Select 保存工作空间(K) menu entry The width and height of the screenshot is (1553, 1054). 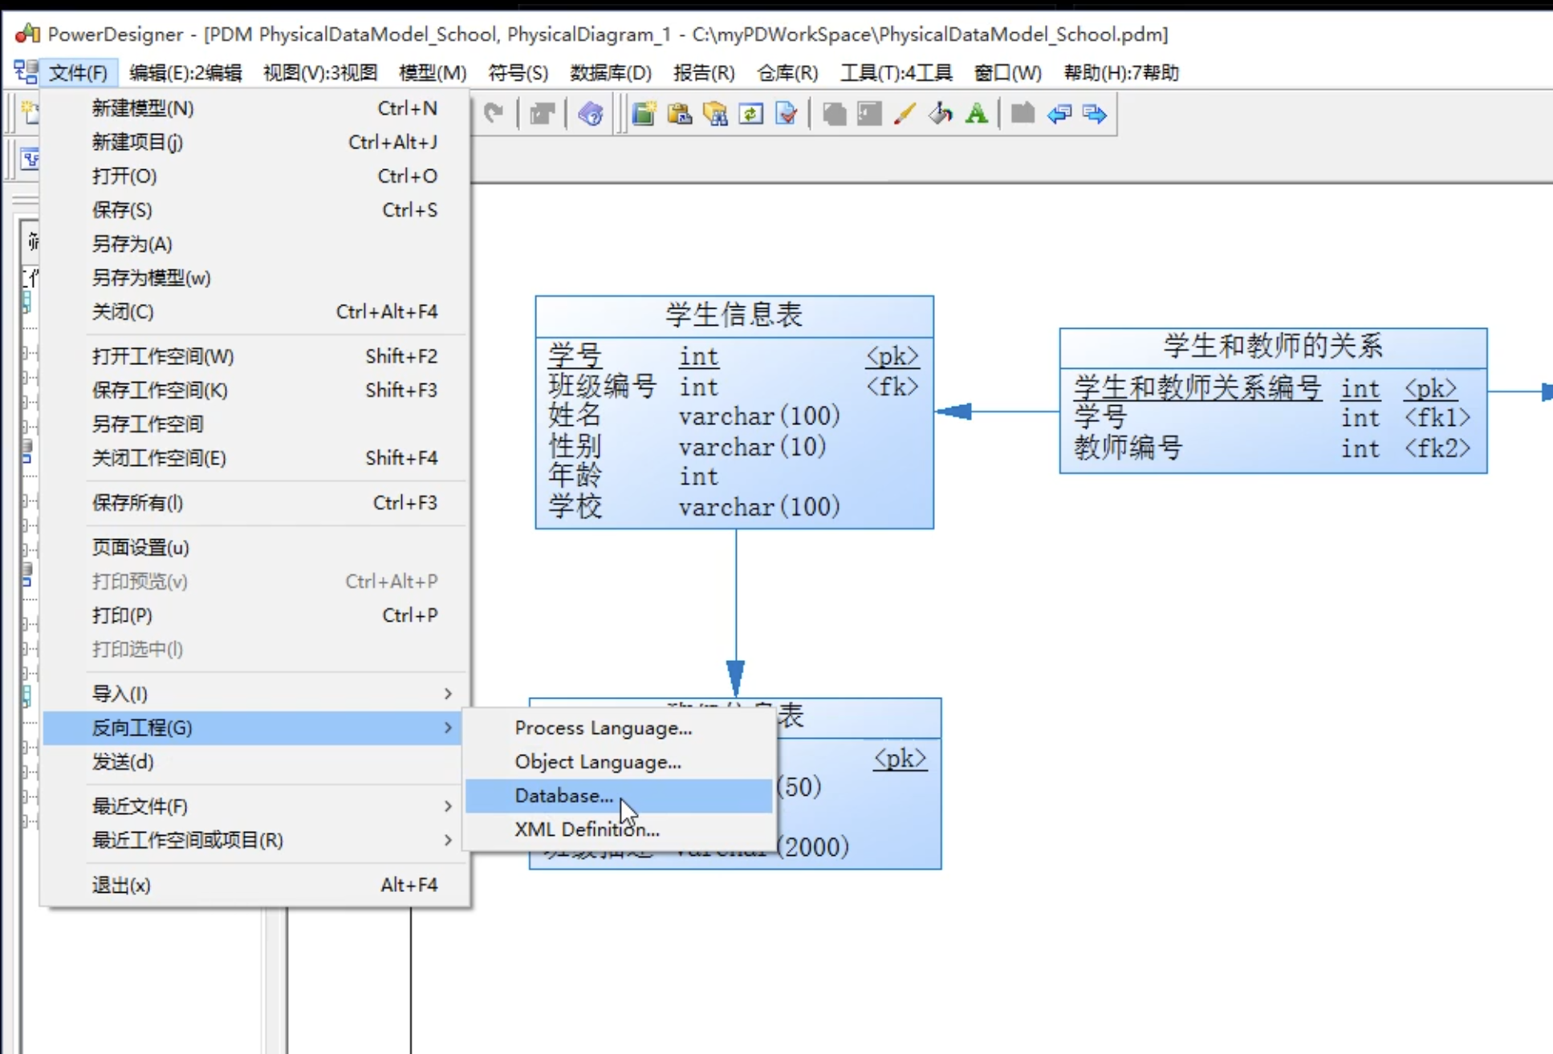tap(160, 390)
